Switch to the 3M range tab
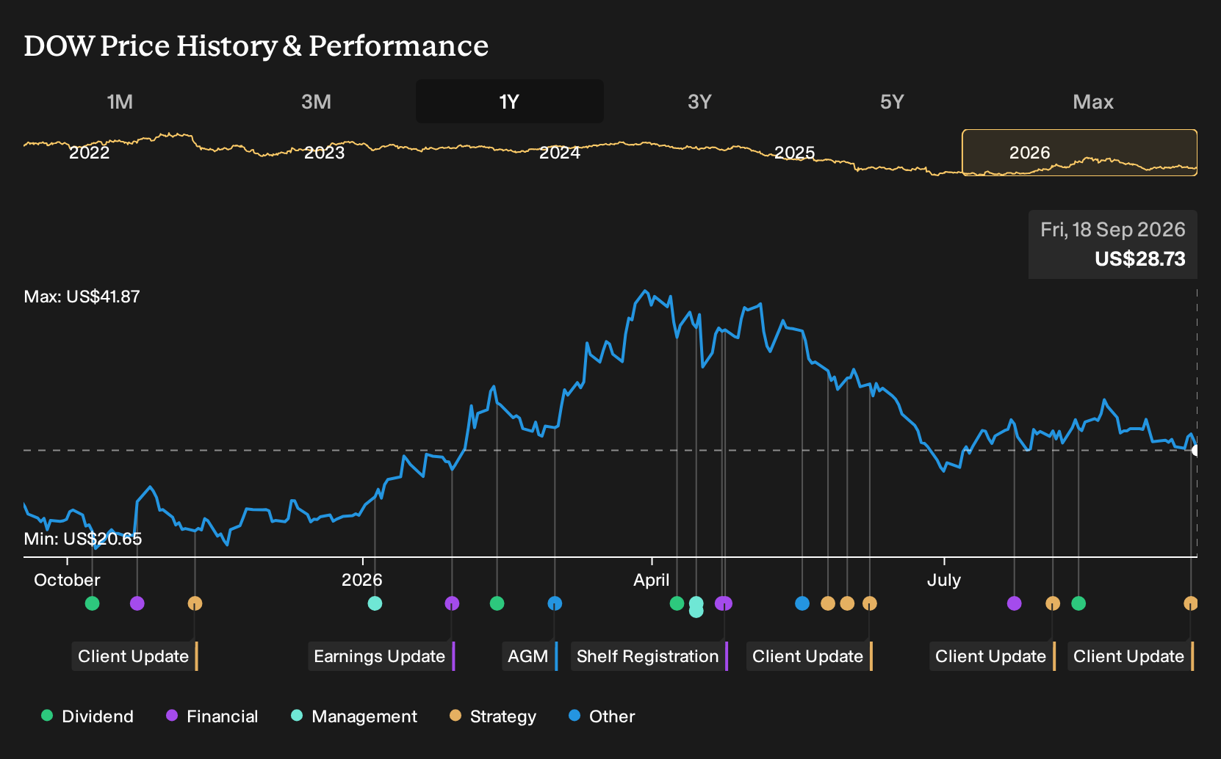The height and width of the screenshot is (759, 1221). click(316, 101)
